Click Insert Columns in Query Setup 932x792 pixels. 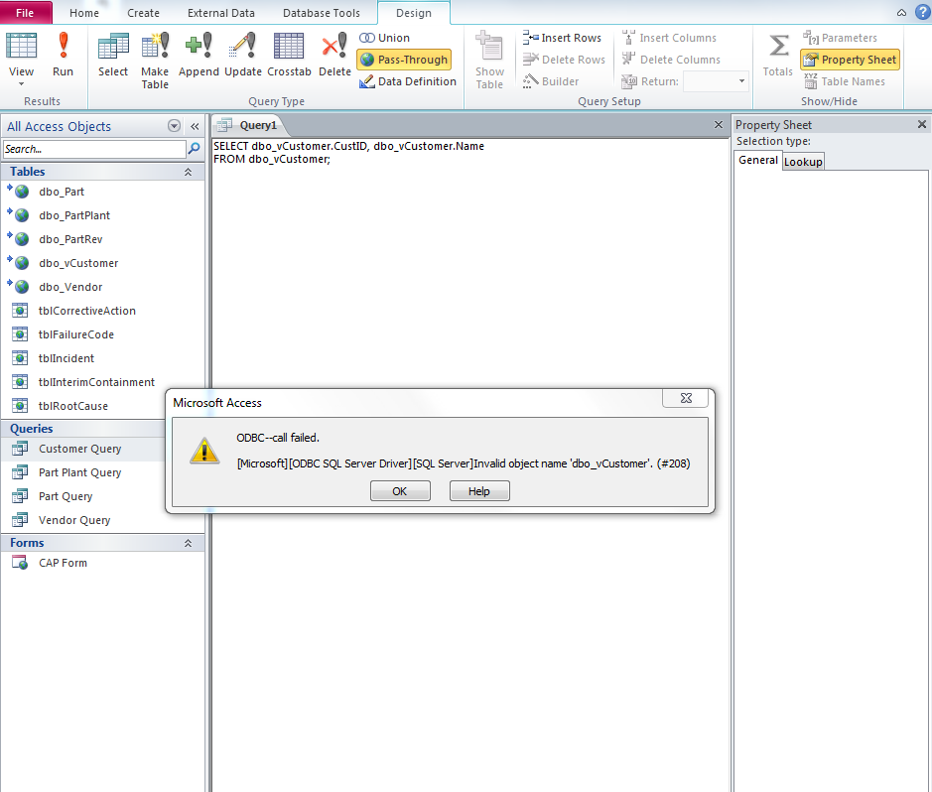(x=669, y=38)
